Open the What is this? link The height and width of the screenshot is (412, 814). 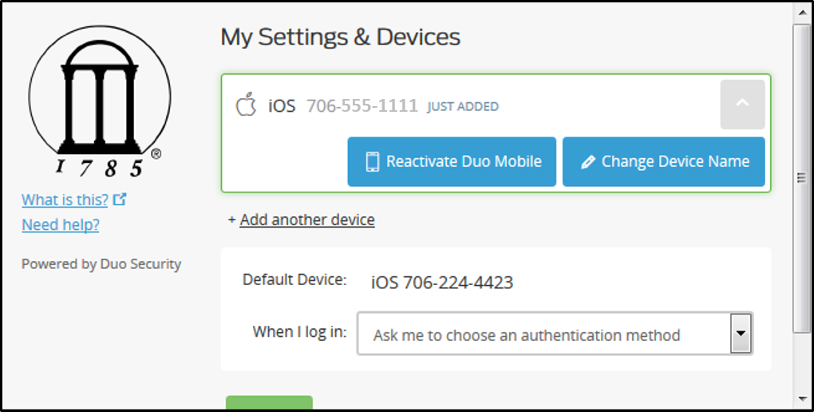(65, 200)
